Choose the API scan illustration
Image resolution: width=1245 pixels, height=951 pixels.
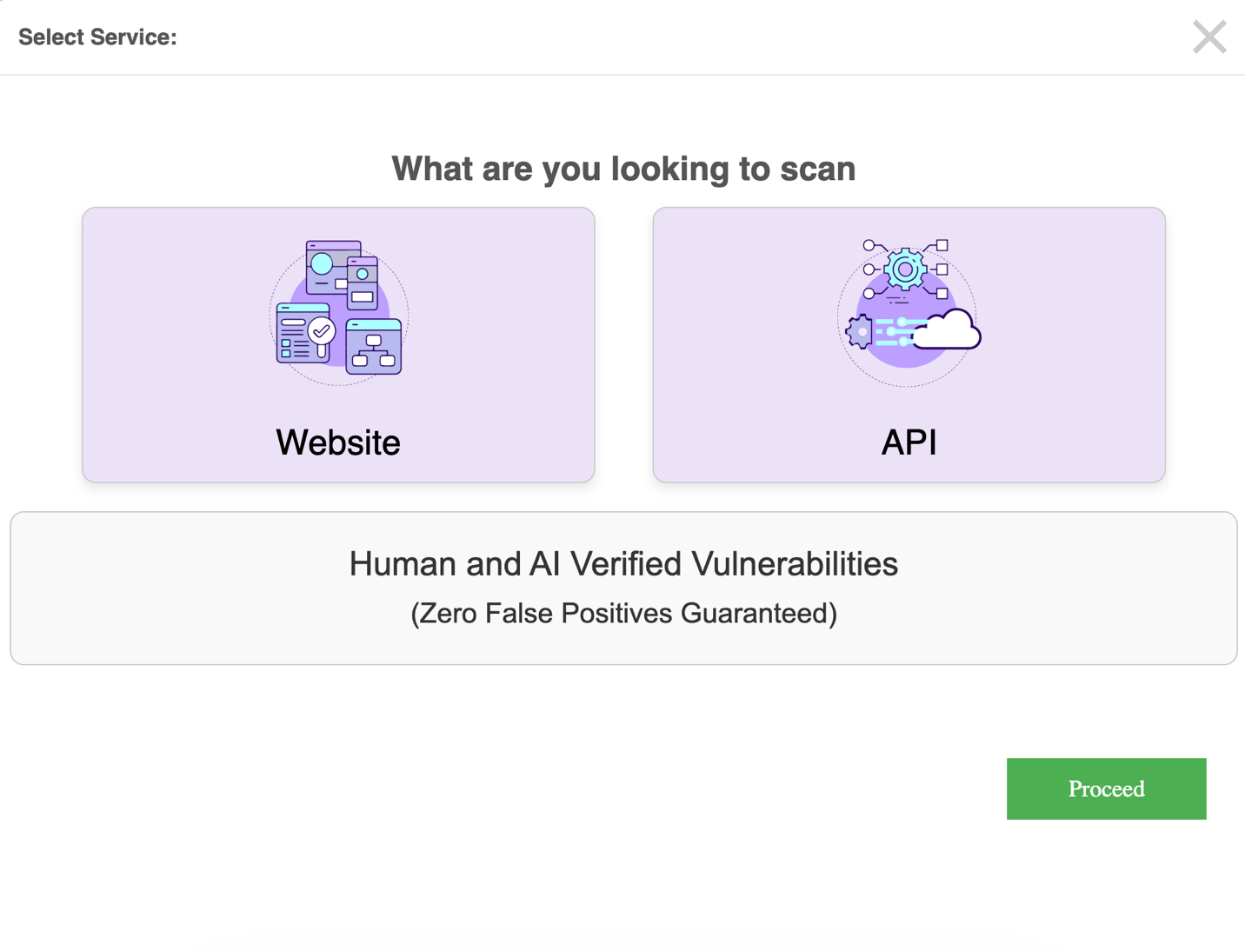pyautogui.click(x=909, y=309)
